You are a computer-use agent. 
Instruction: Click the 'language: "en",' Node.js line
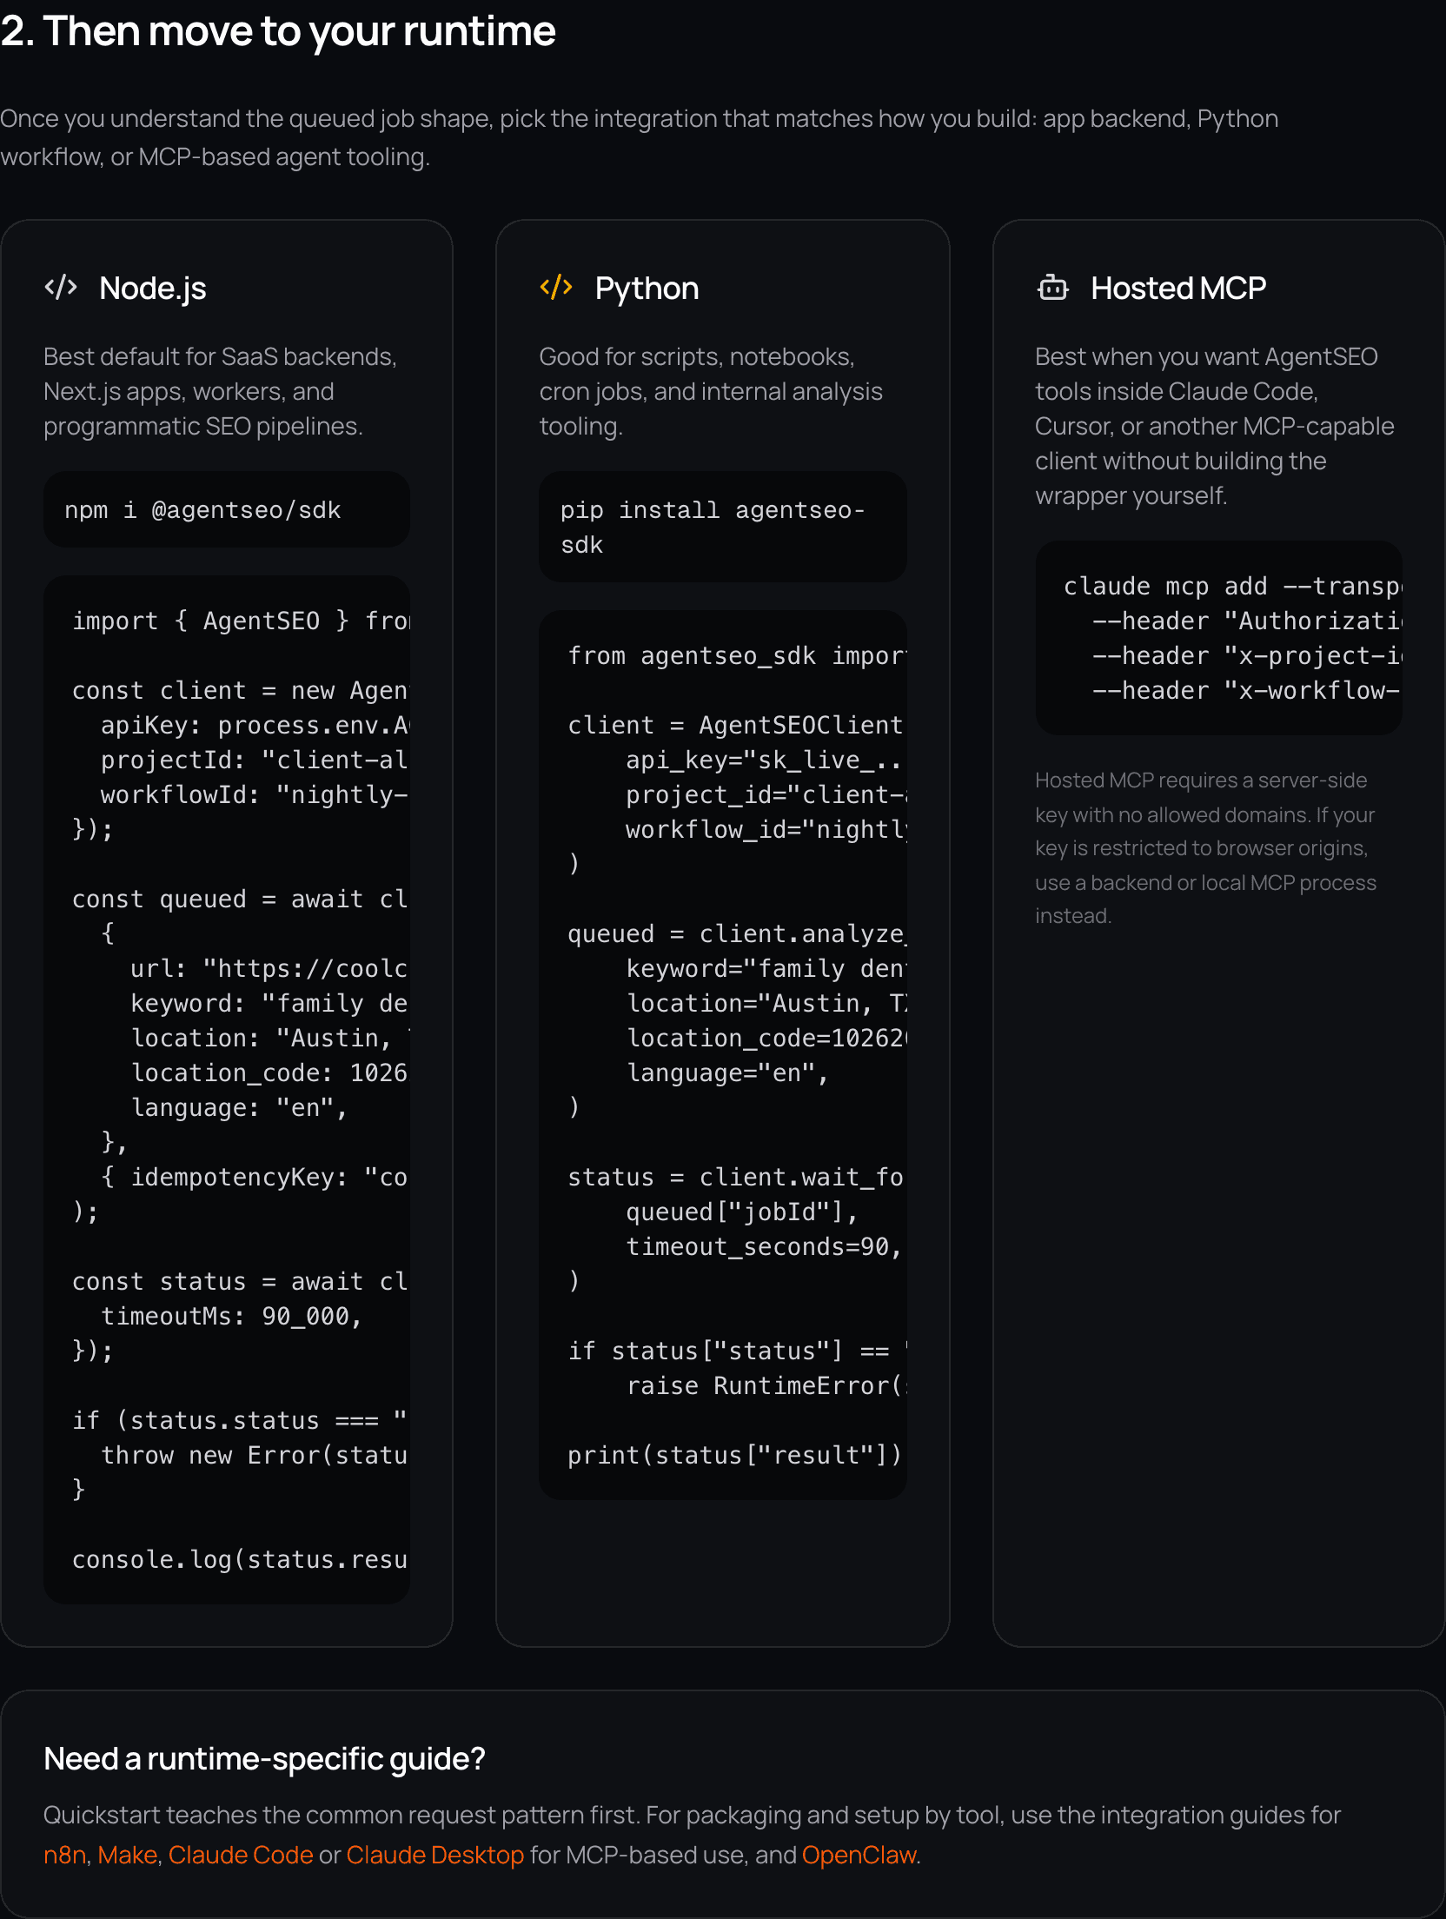[239, 1107]
